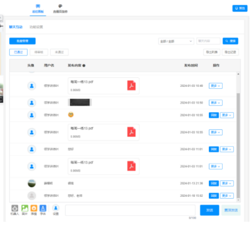Viewport: 250px width, 233px height.
Task: Expand 更多 menu in the 11:01 text row
Action: pyautogui.click(x=227, y=149)
